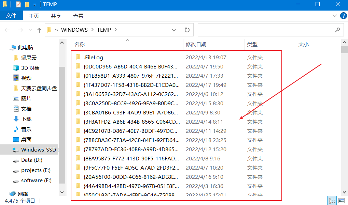The height and width of the screenshot is (205, 348).
Task: Open the 文件 menu tab
Action: (x=11, y=16)
